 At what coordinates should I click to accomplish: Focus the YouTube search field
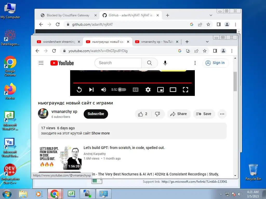point(118,63)
